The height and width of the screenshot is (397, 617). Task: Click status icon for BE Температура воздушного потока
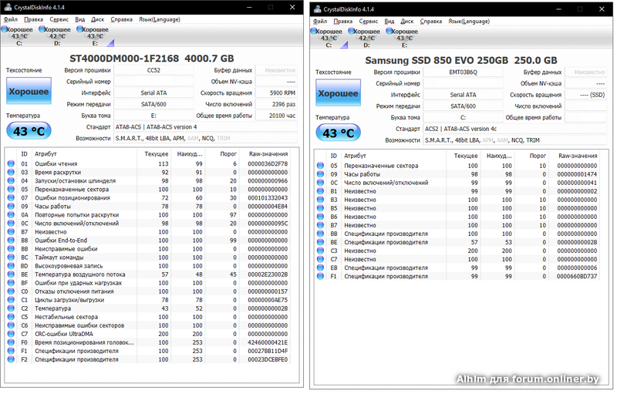(11, 274)
